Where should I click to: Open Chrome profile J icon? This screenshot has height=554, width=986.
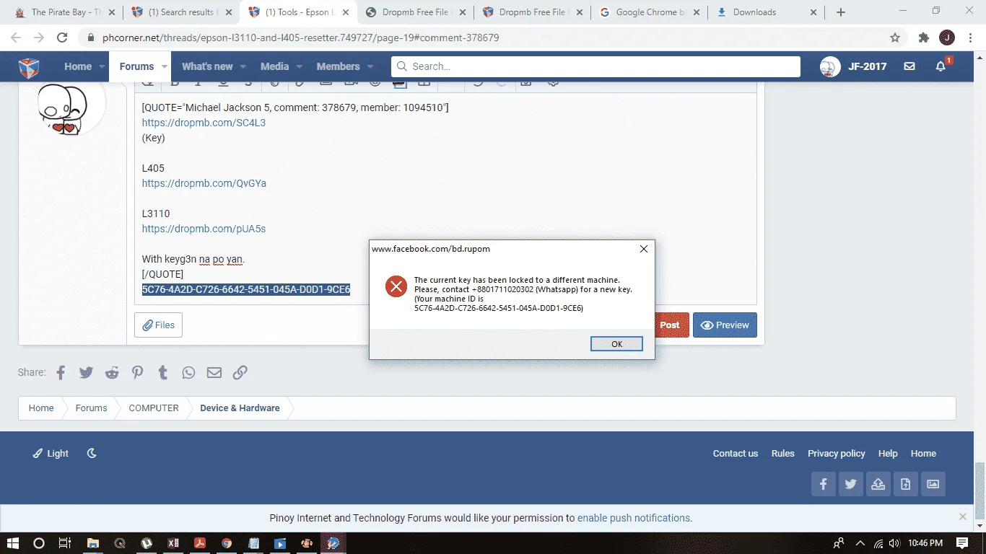947,38
